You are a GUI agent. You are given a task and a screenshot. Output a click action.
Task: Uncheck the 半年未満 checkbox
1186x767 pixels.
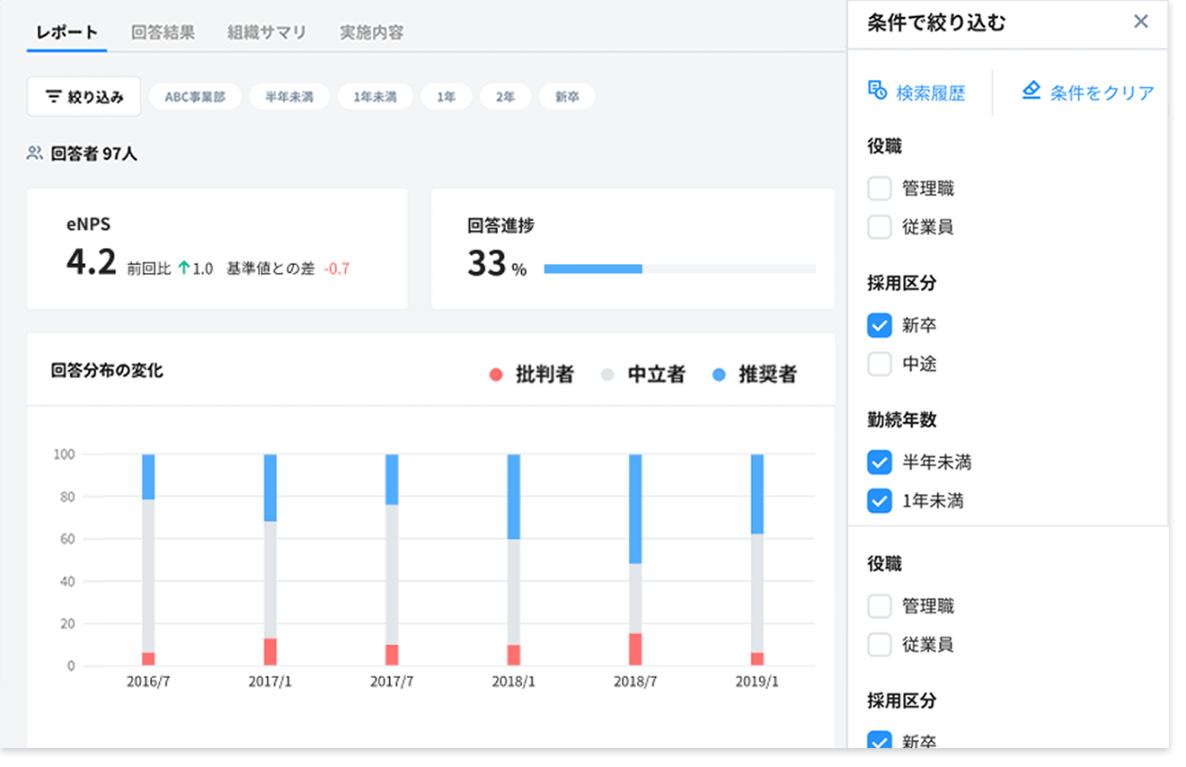pyautogui.click(x=880, y=463)
